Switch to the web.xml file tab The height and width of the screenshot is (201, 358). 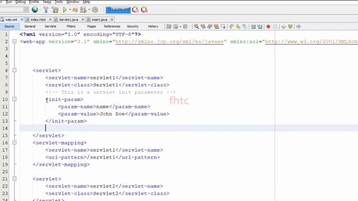(x=11, y=20)
